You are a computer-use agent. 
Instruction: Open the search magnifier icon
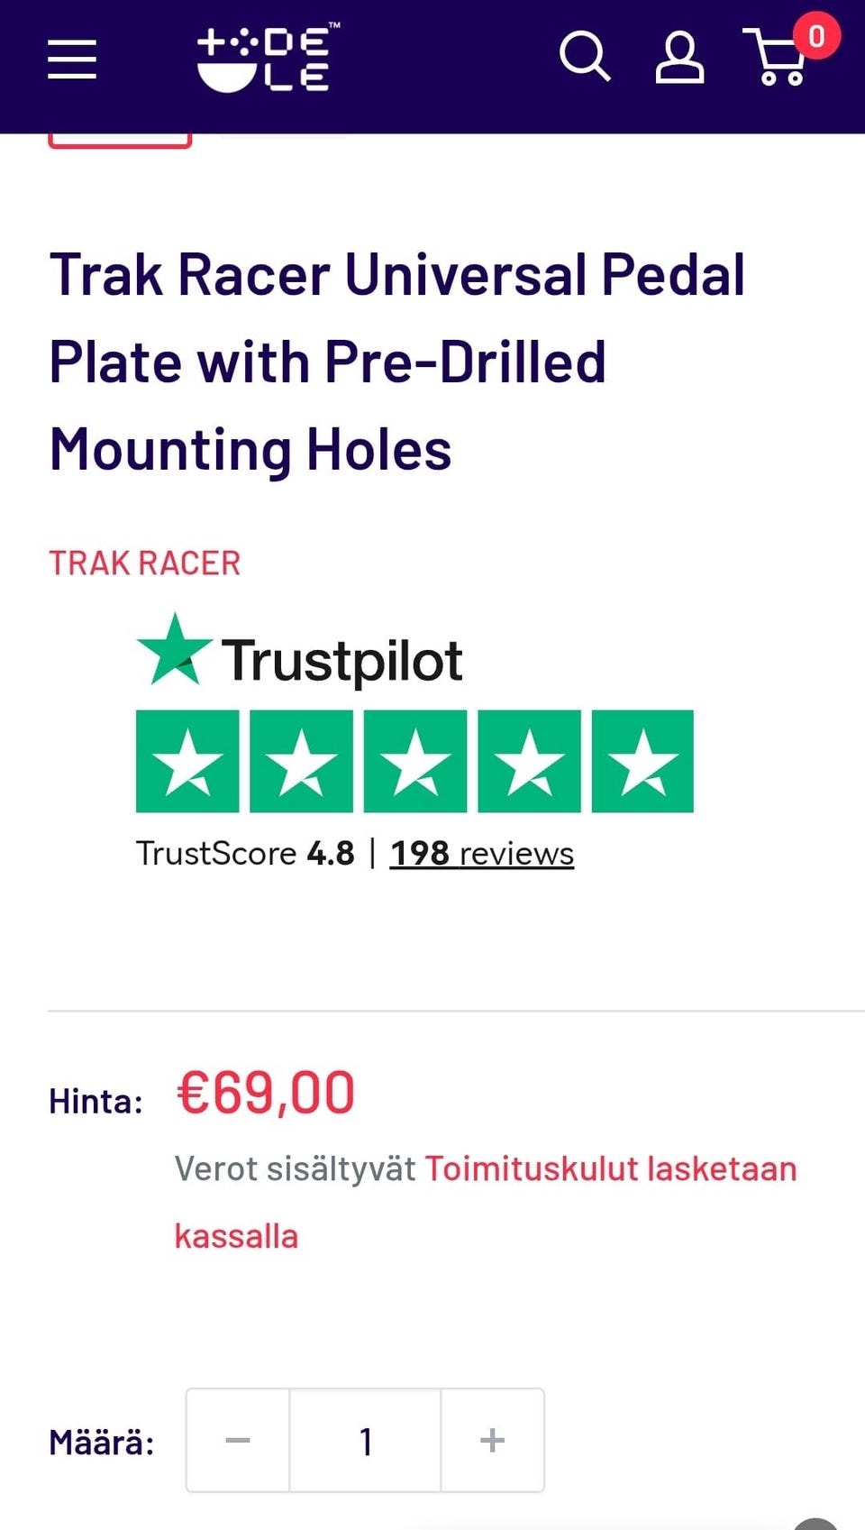click(585, 58)
